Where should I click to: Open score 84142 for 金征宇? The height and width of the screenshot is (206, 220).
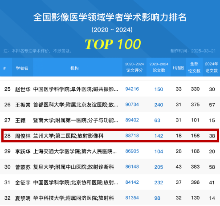pos(132,182)
